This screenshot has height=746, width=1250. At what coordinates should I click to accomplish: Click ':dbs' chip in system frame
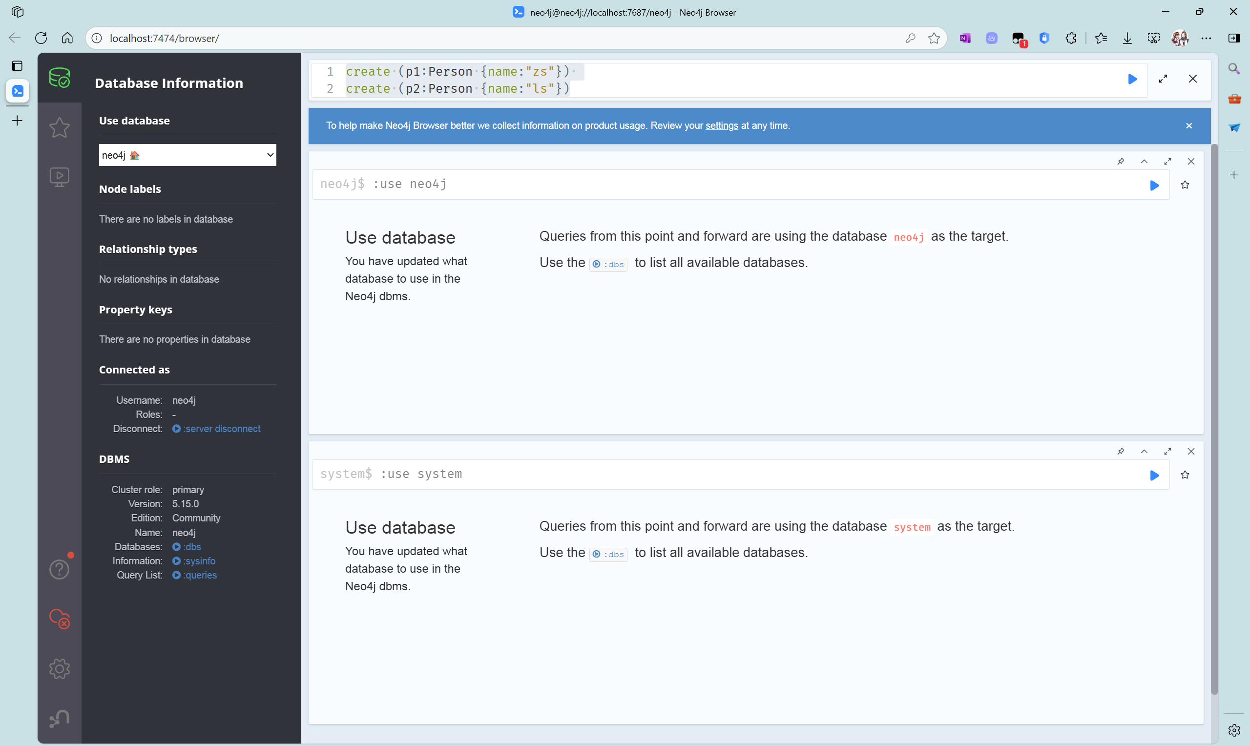[608, 555]
